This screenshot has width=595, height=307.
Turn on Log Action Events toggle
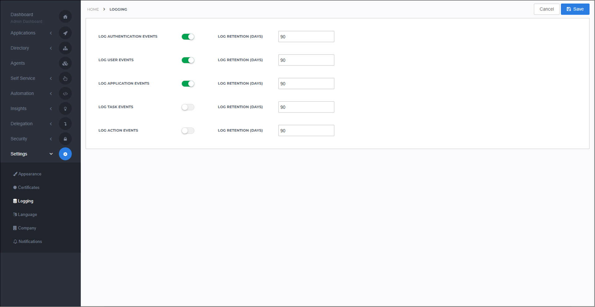coord(188,131)
